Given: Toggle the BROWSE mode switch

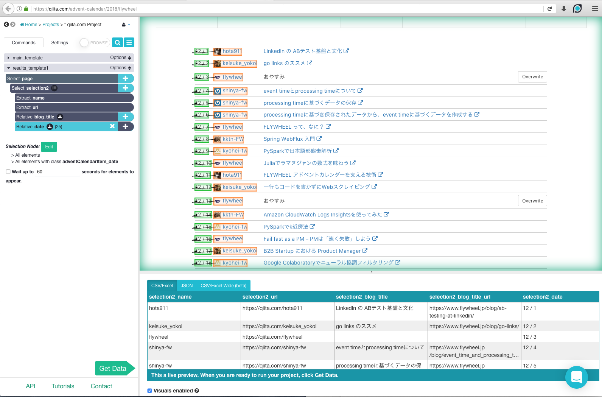Looking at the screenshot, I should click(x=94, y=43).
